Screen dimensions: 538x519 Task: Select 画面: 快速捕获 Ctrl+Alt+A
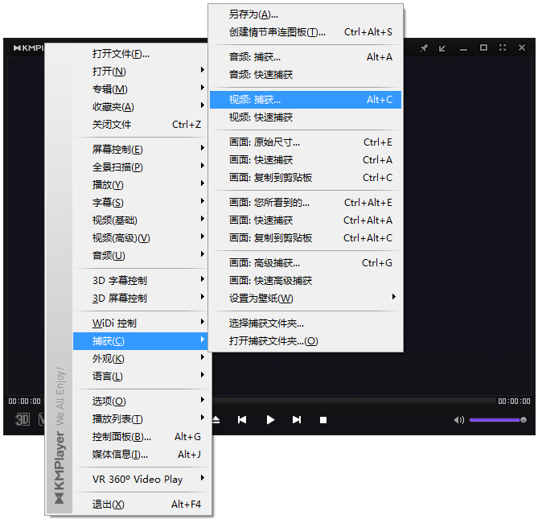[x=306, y=220]
